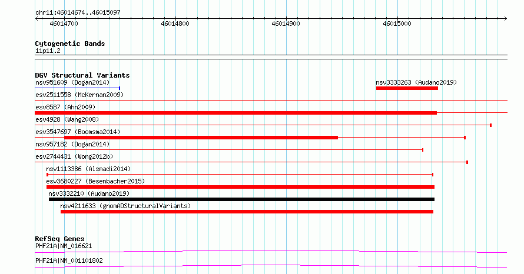Open the esv2511558 (McKernan2009) variant label

79,95
